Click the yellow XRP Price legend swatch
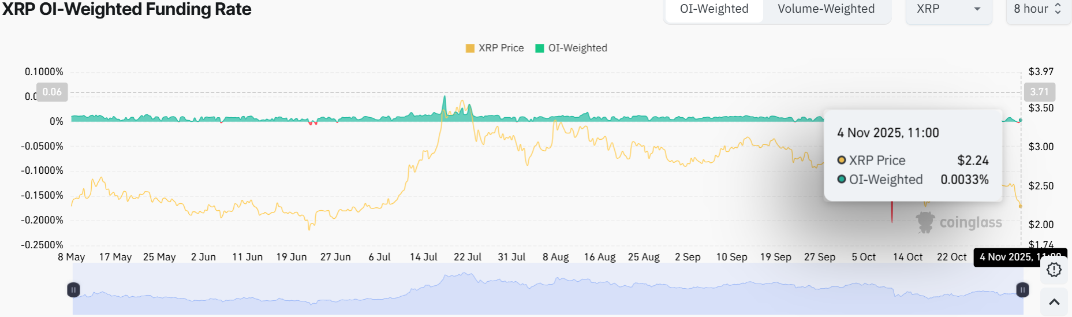 (470, 48)
